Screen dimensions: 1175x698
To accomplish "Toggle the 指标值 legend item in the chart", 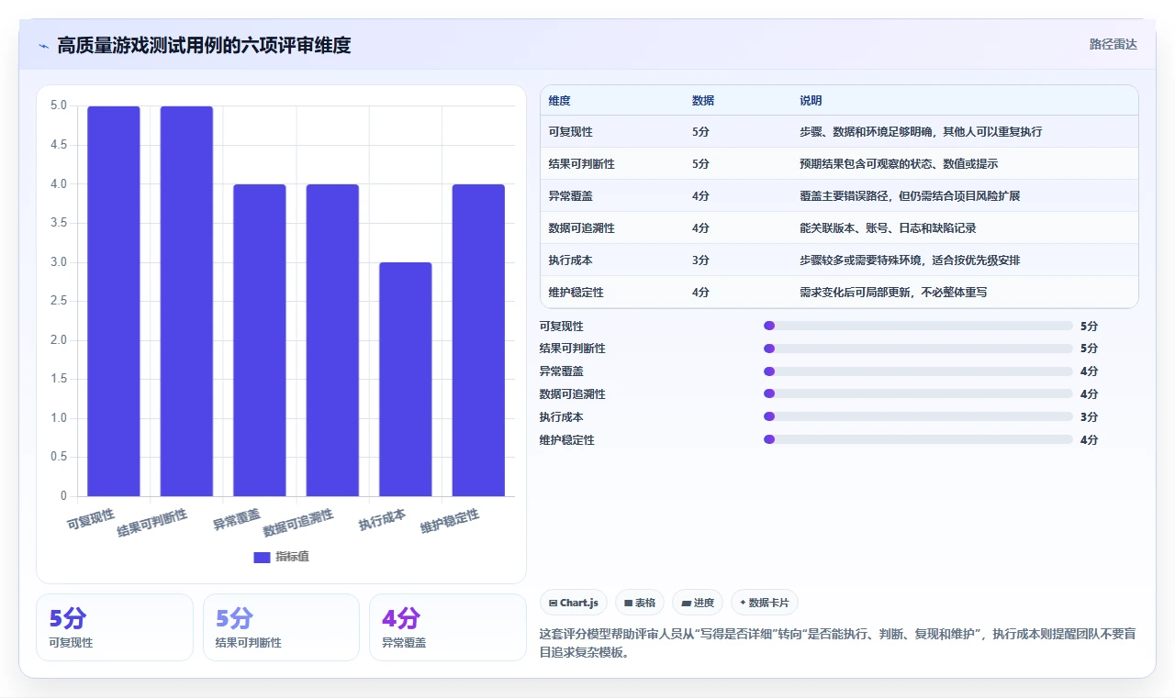I will pos(282,557).
